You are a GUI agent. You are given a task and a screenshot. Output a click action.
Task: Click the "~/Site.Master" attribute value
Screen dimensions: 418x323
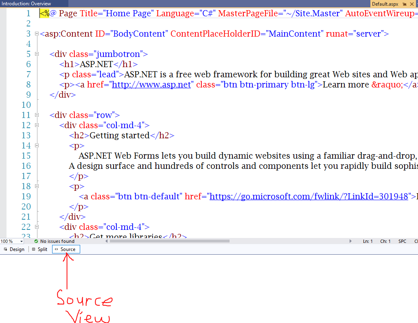click(x=313, y=13)
